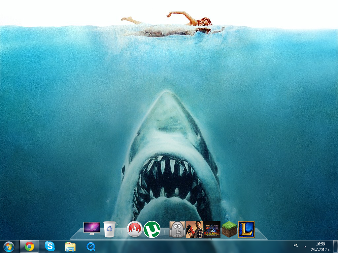Launch uTorrent from the dock

pos(152,229)
